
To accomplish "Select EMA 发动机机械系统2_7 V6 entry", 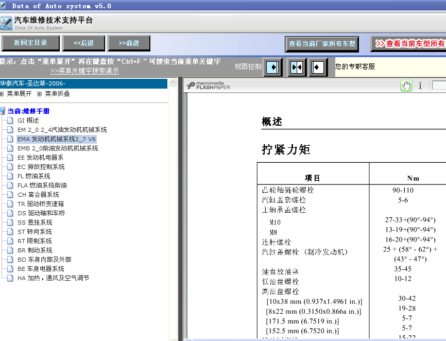I will (57, 139).
